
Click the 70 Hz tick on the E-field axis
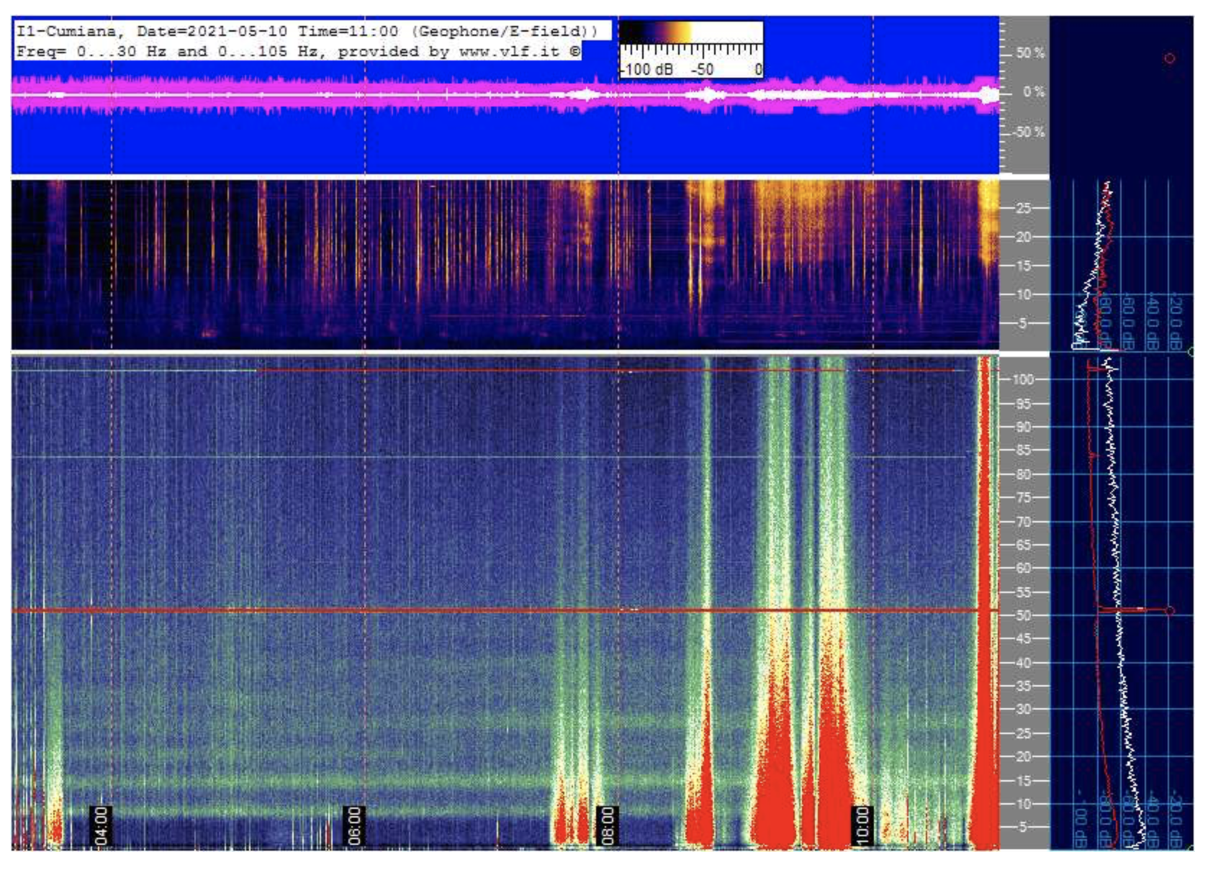[1023, 522]
